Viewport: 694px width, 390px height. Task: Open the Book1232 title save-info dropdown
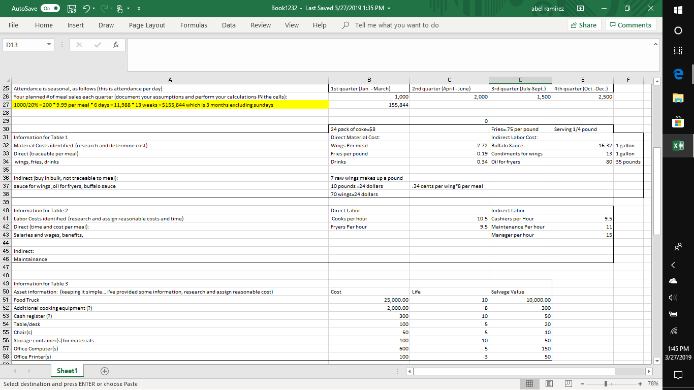390,9
